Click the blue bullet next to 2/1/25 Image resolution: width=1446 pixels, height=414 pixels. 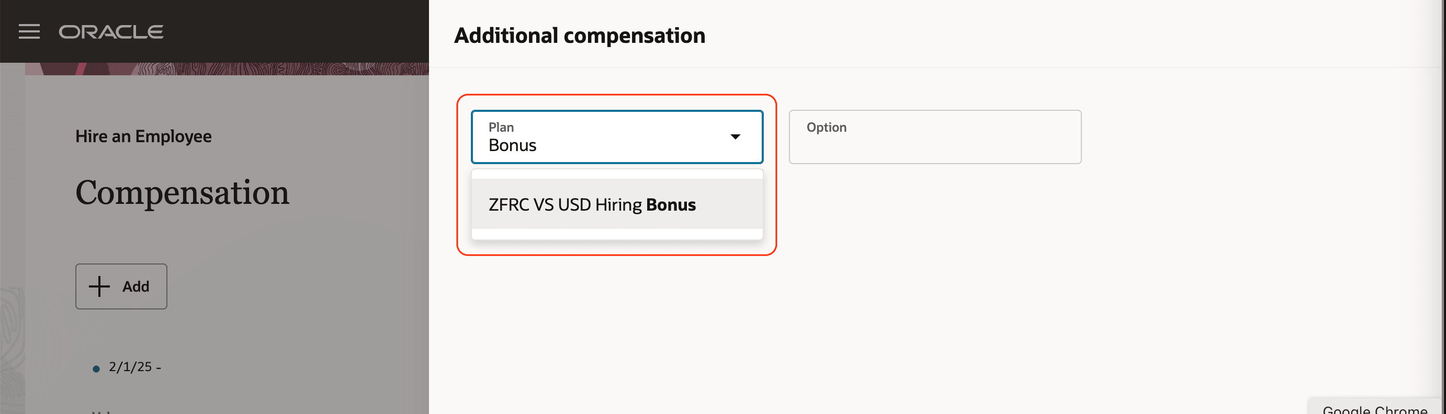(96, 369)
